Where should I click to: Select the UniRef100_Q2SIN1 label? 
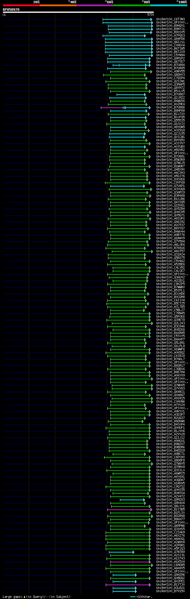170,81
